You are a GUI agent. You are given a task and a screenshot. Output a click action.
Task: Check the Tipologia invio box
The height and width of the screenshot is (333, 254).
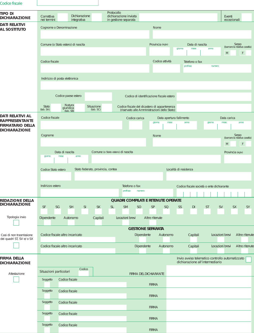coord(16,223)
